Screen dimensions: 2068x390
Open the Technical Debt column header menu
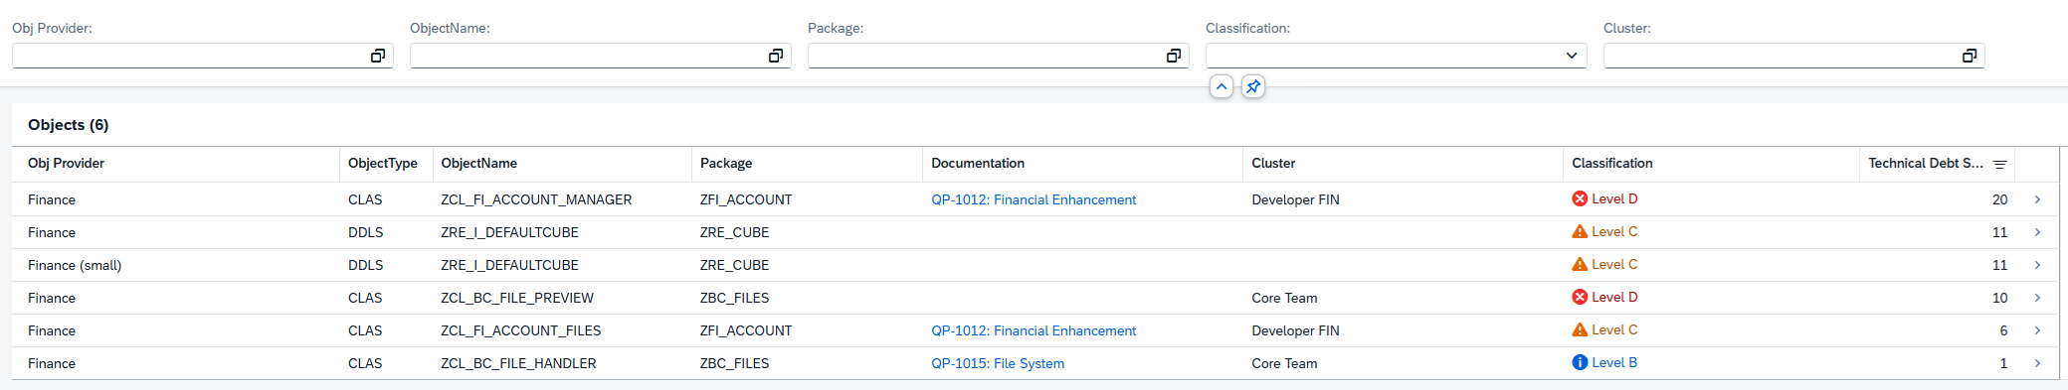click(x=1937, y=164)
